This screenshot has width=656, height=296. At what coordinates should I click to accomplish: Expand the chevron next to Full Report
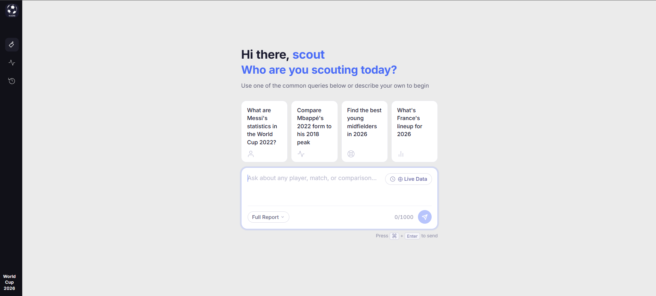coord(283,217)
